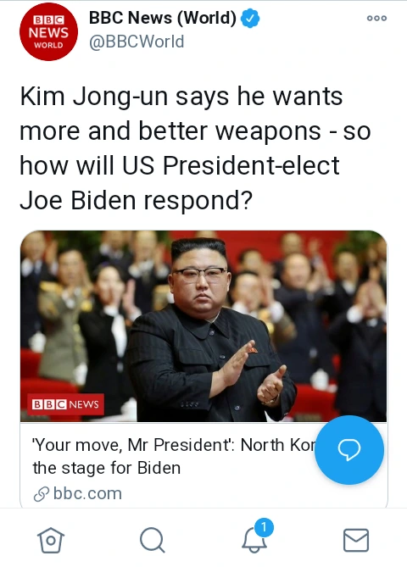
Task: Click the chain link icon beside bbc.com
Action: (x=42, y=494)
